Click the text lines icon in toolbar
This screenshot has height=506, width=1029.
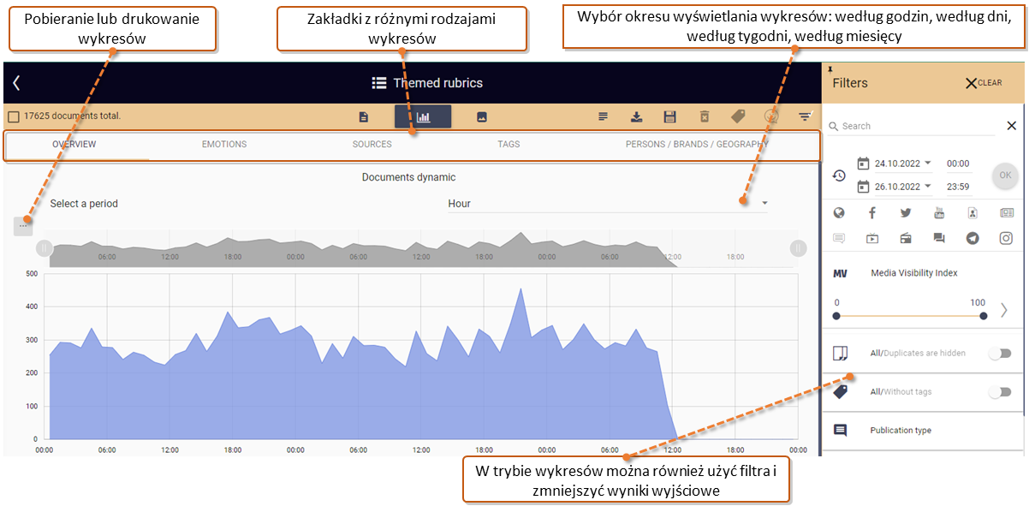click(603, 116)
